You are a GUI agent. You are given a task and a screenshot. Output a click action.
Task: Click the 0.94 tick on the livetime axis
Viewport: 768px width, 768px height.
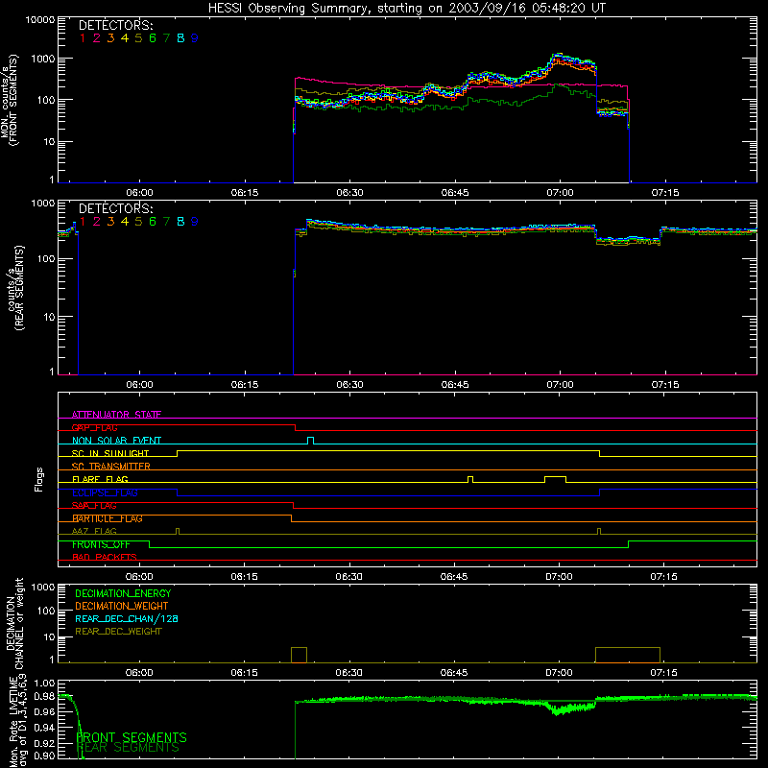44,728
